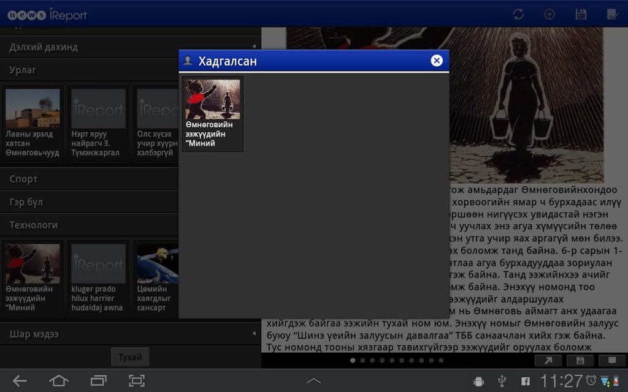Tap the 11:27 clock in system bar
Screen dimensions: 628x392
[561, 381]
